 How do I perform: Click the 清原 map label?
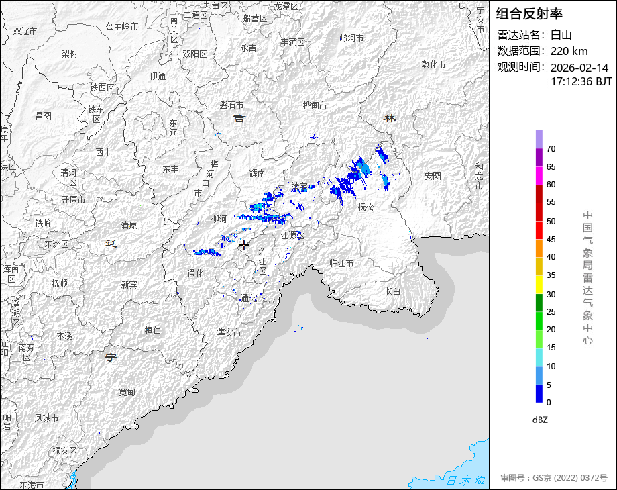click(129, 225)
